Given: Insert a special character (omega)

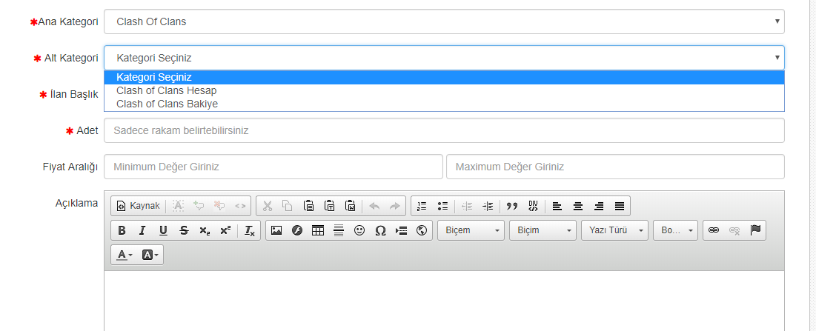Looking at the screenshot, I should [x=380, y=230].
